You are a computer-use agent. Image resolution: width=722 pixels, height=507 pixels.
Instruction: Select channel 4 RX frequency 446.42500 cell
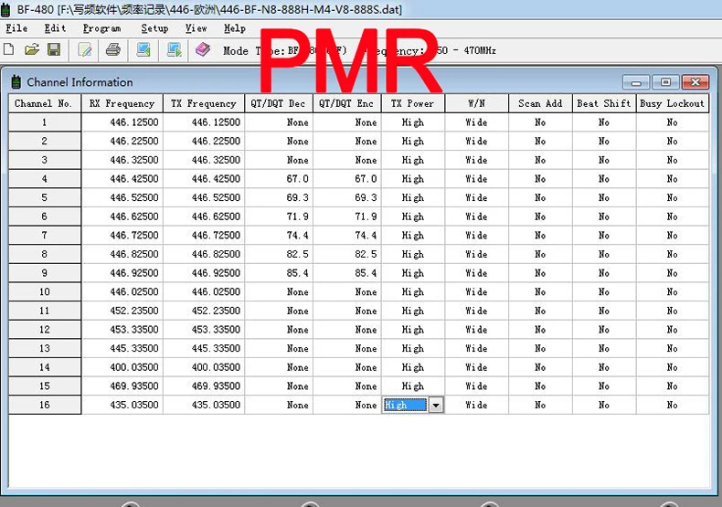[x=122, y=179]
